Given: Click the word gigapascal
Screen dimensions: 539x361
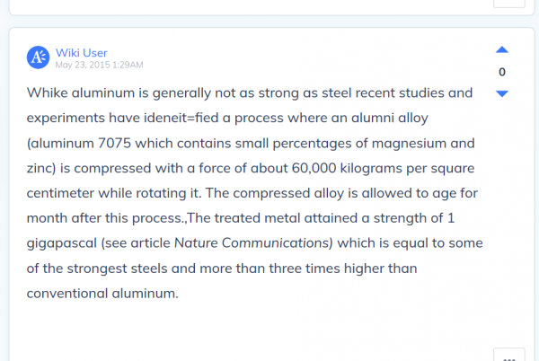Looking at the screenshot, I should pos(61,243).
